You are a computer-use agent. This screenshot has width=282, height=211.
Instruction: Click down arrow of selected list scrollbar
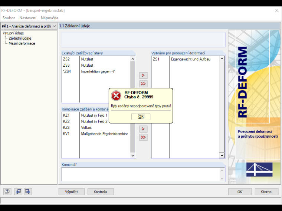click(222, 155)
